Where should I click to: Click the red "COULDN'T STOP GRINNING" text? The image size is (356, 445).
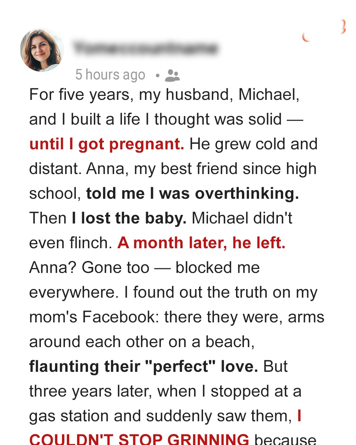coord(139,439)
